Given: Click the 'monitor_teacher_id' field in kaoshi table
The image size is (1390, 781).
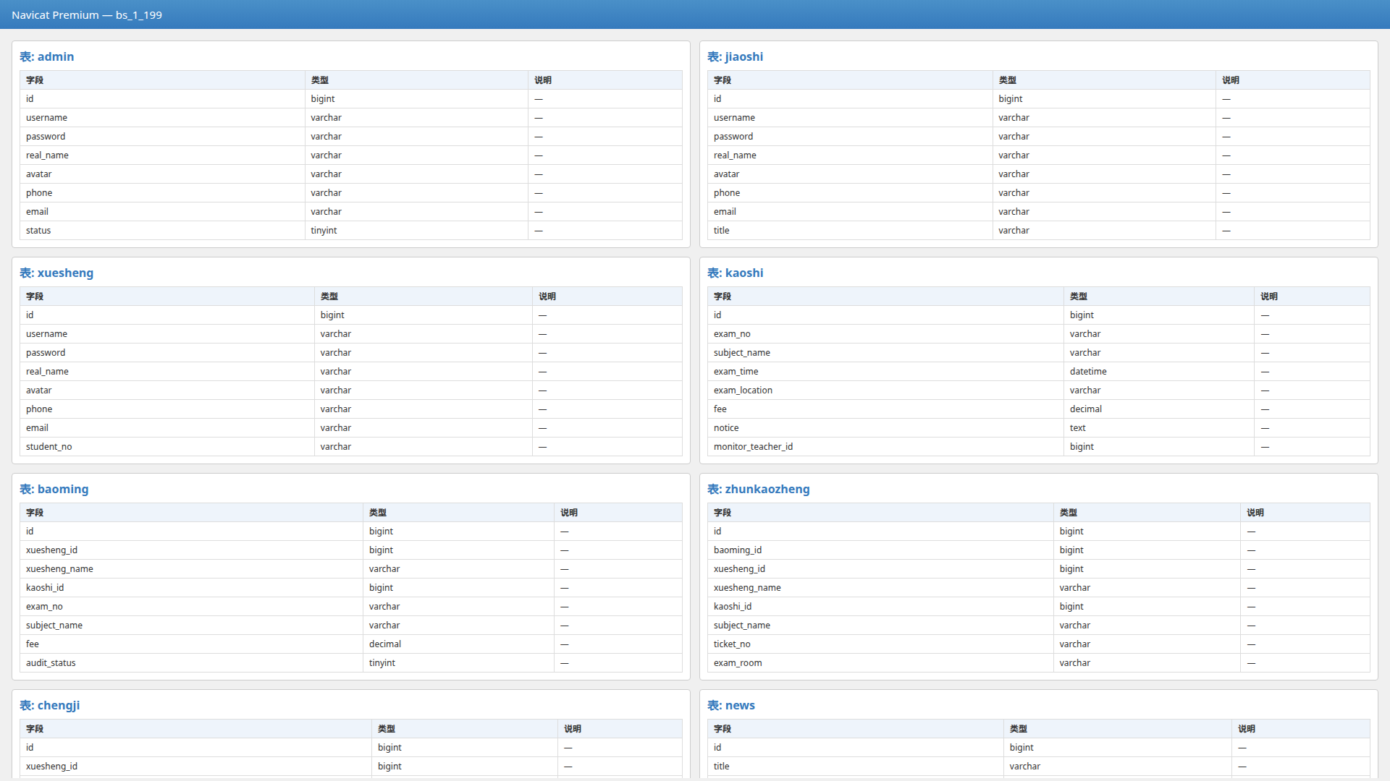Looking at the screenshot, I should [x=753, y=447].
